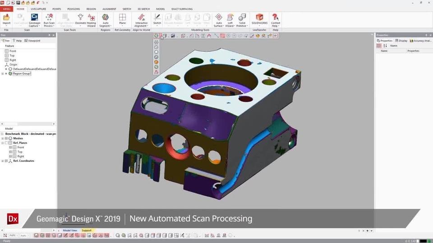Click the Auto Surface icon
Image resolution: width=433 pixels, height=243 pixels.
pyautogui.click(x=219, y=18)
